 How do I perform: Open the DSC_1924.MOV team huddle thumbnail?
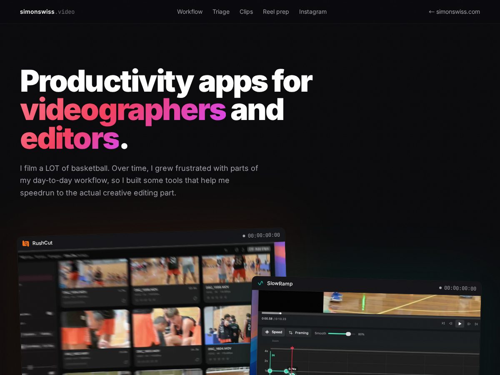227,325
